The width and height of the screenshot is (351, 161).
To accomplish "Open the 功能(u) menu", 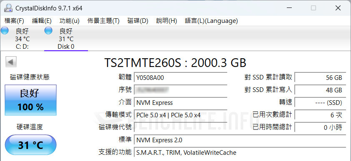I will point(69,21).
